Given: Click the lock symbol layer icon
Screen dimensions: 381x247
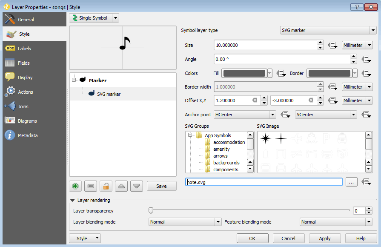Looking at the screenshot, I should 106,186.
